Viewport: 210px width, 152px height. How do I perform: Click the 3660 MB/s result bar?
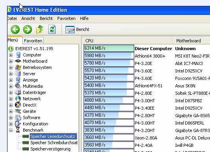pyautogui.click(x=109, y=138)
